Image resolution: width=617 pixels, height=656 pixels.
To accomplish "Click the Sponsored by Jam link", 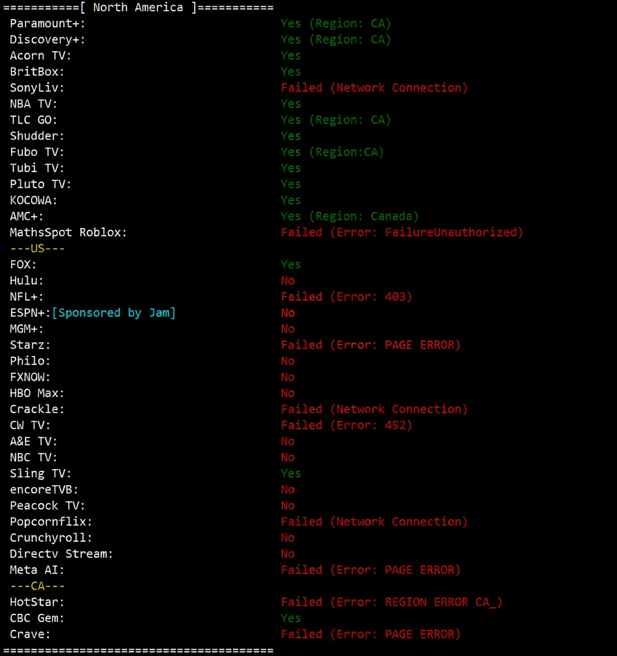I will click(x=114, y=312).
